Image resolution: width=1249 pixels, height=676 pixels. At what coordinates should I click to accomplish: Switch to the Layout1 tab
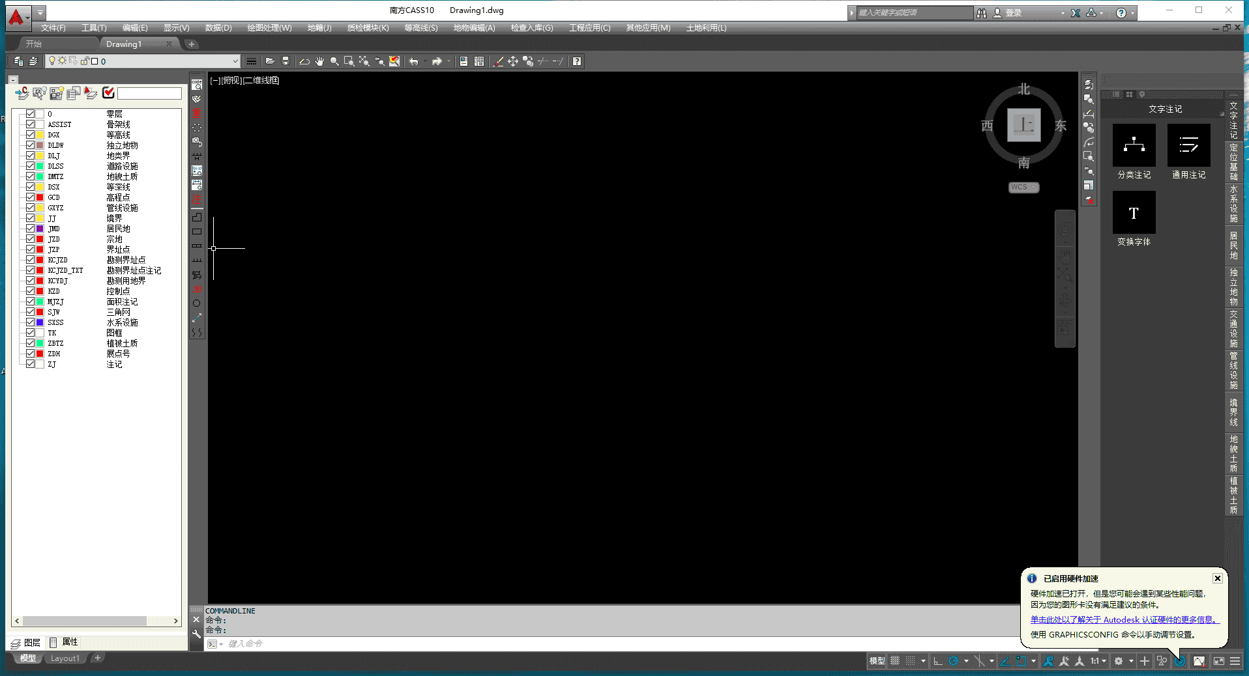tap(65, 658)
